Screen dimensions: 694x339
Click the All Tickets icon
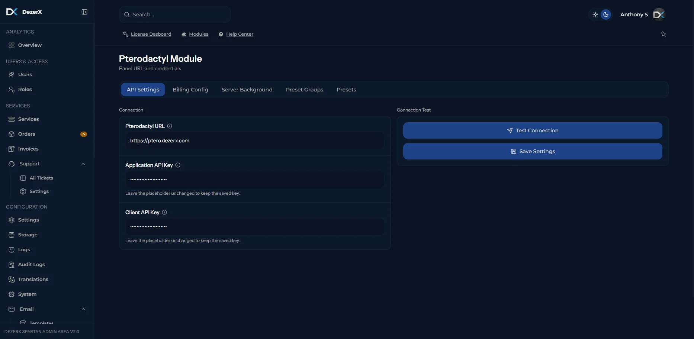[x=23, y=178]
